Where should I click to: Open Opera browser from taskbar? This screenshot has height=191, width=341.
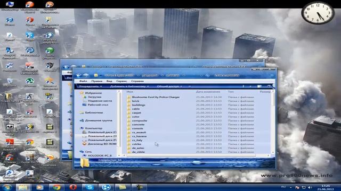(x=73, y=187)
